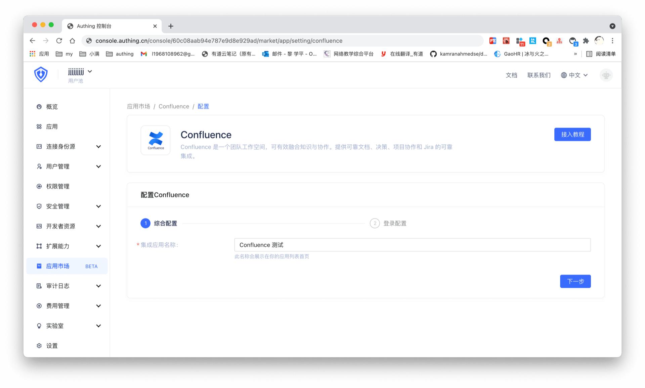This screenshot has width=645, height=388.
Task: Open the browser extensions puzzle icon
Action: [586, 41]
